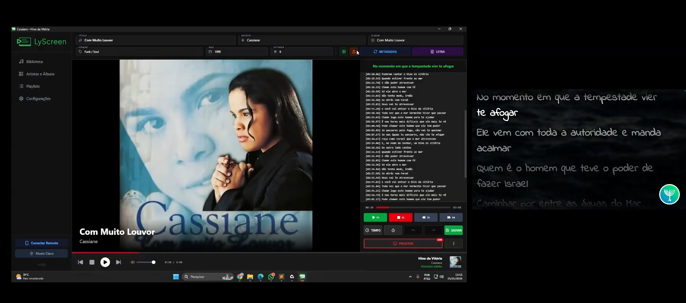
Task: Click the taskbar Pesquisar search box
Action: pos(208,277)
